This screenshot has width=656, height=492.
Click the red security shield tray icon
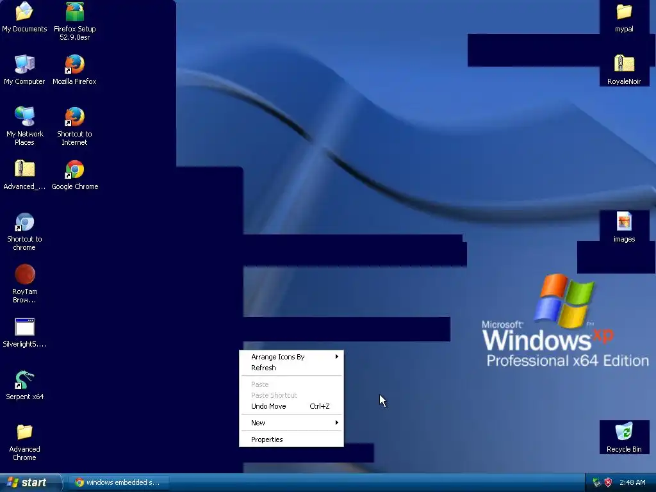click(609, 482)
